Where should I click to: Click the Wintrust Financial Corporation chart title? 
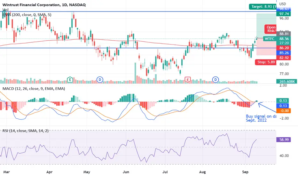pyautogui.click(x=44, y=5)
